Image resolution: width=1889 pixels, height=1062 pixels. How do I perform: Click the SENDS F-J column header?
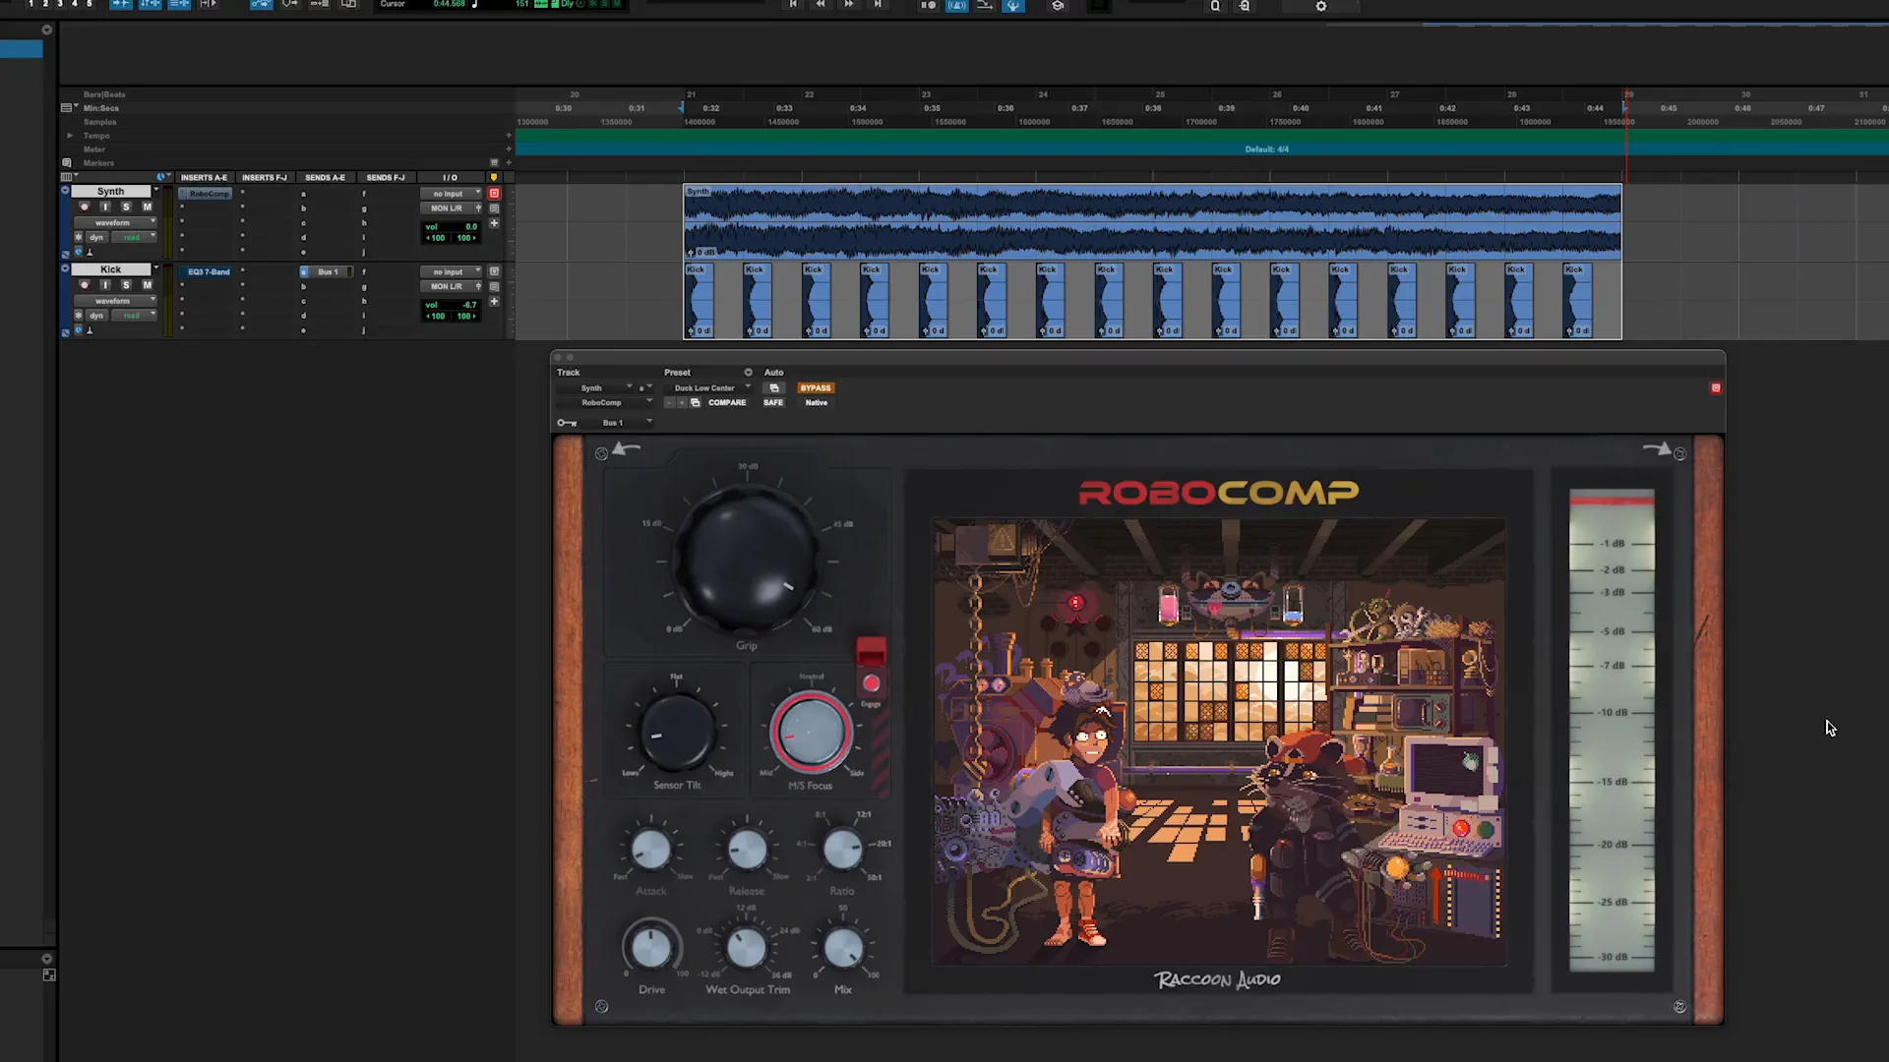coord(386,178)
